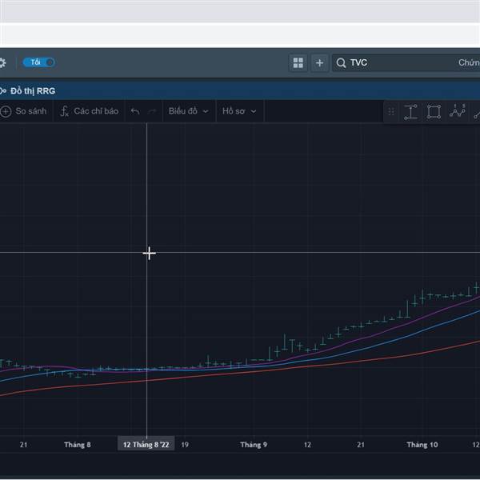Screen dimensions: 480x480
Task: Click the Tháng 10 time axis label
Action: pyautogui.click(x=422, y=444)
